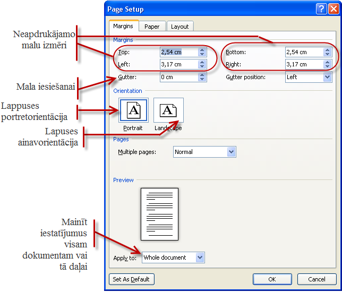Select the Landscape orientation icon
Image resolution: width=342 pixels, height=292 pixels.
[168, 110]
